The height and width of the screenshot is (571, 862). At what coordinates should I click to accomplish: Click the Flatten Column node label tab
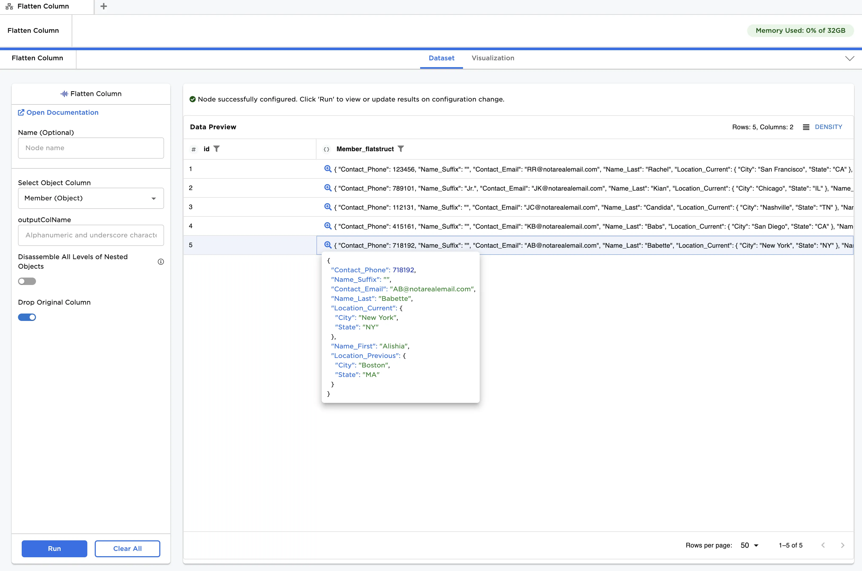coord(38,58)
